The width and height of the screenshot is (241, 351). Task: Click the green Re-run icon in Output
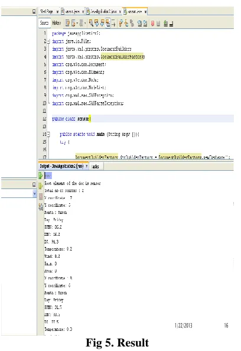click(41, 175)
